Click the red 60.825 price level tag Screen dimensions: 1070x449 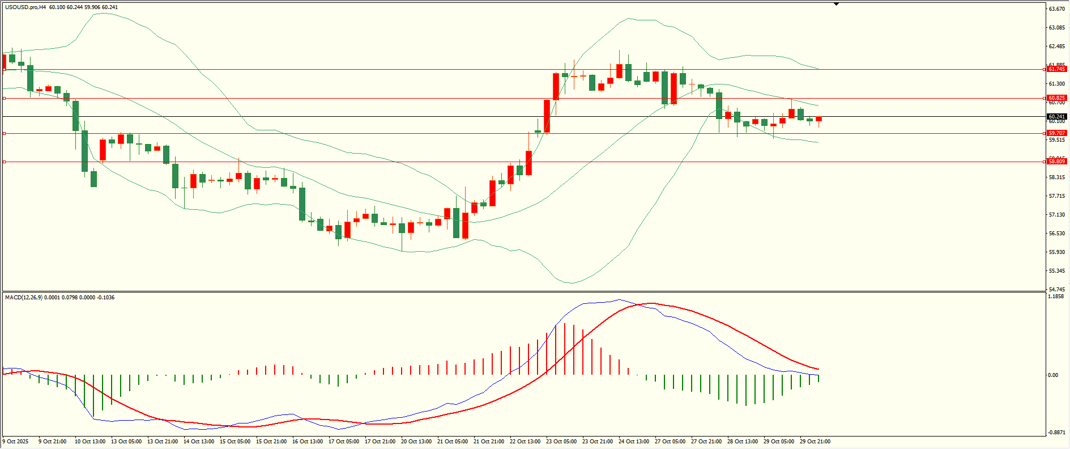click(x=1056, y=98)
